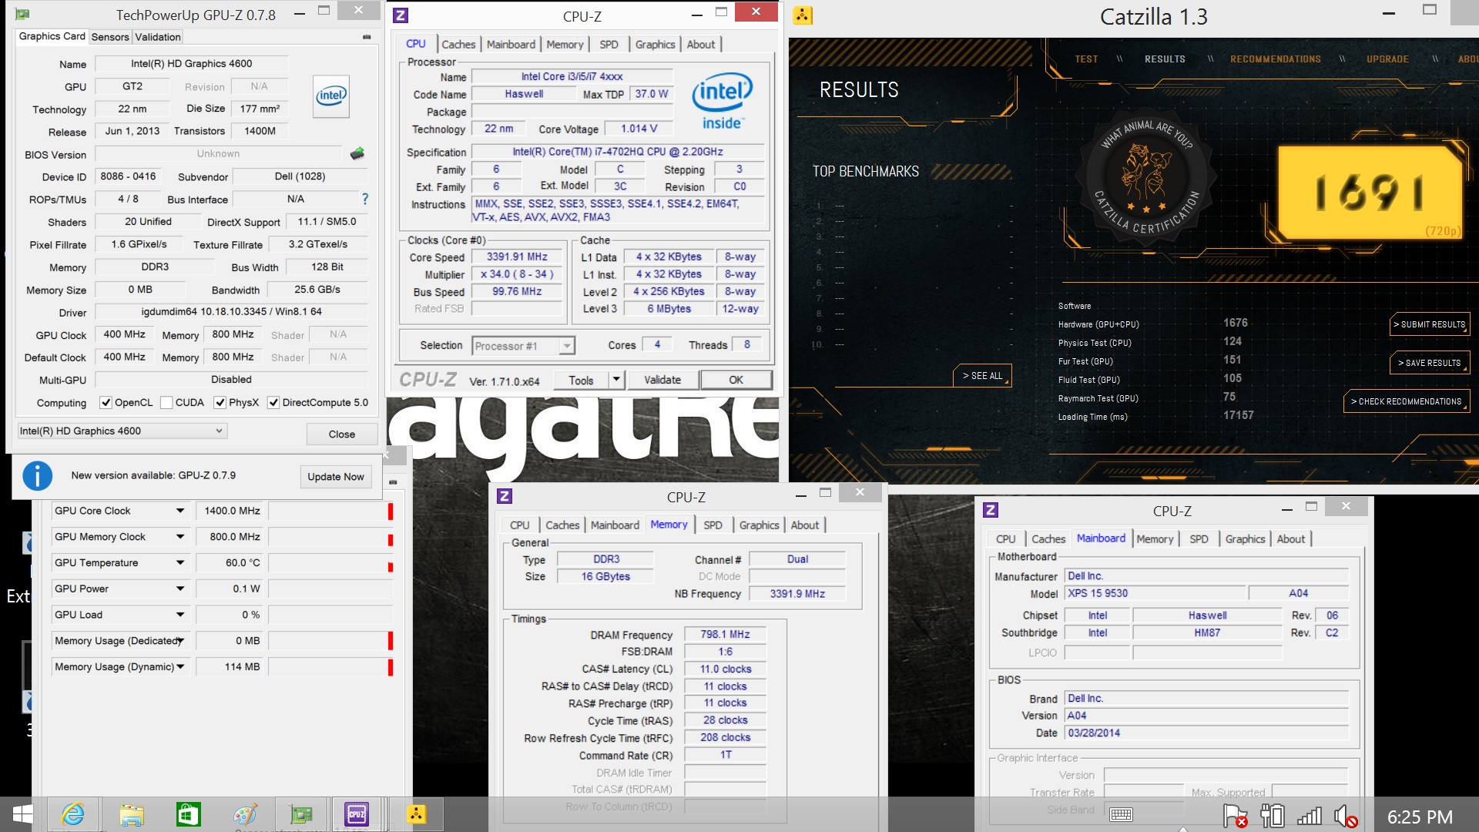Open the Tools dropdown arrow in CPU-Z
1479x832 pixels.
pyautogui.click(x=616, y=380)
